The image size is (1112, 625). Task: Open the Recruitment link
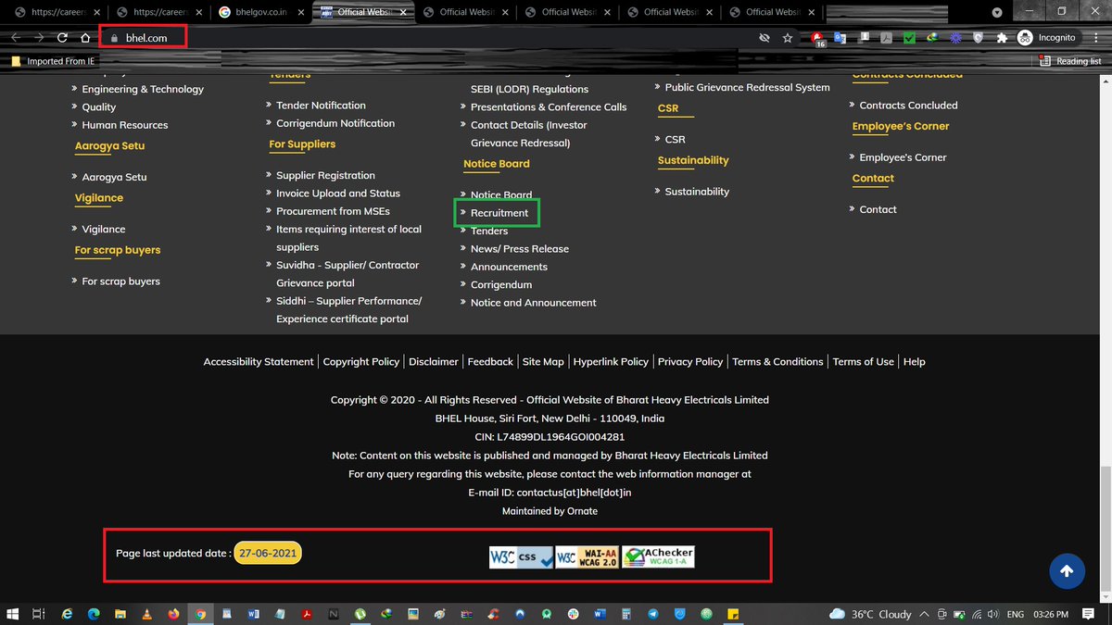pyautogui.click(x=499, y=213)
